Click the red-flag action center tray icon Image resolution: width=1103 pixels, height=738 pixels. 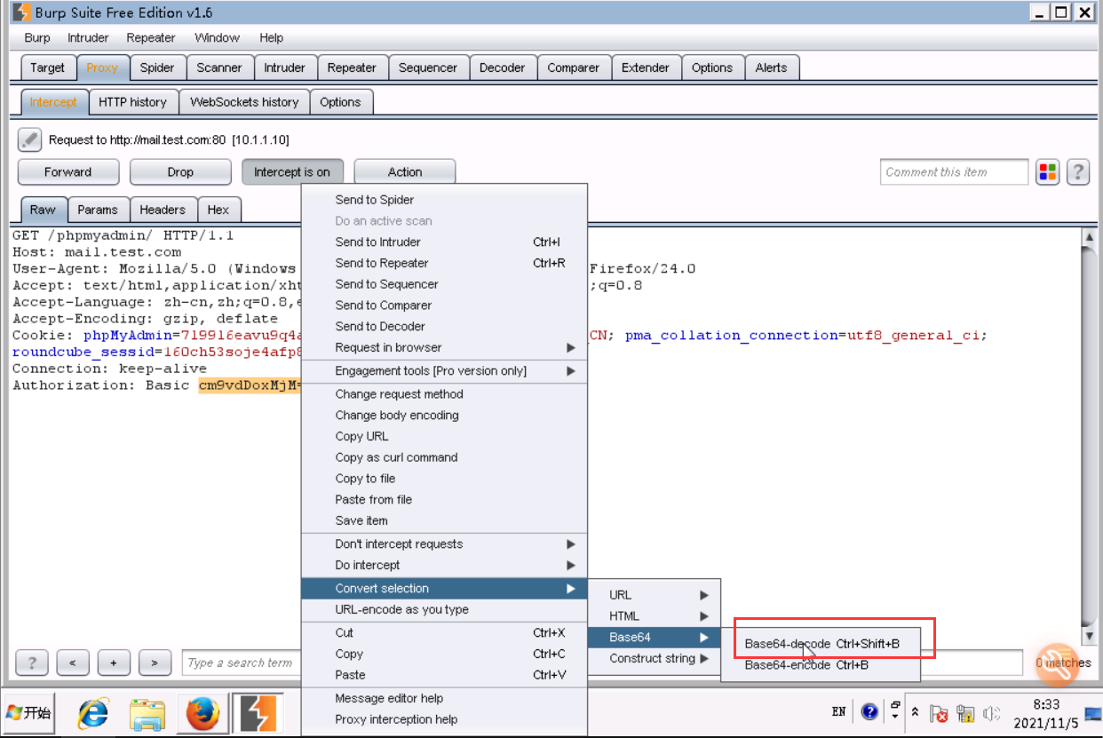(940, 713)
